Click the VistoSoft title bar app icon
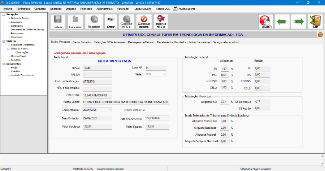Viewport: 325px width, 171px height. tap(2, 3)
